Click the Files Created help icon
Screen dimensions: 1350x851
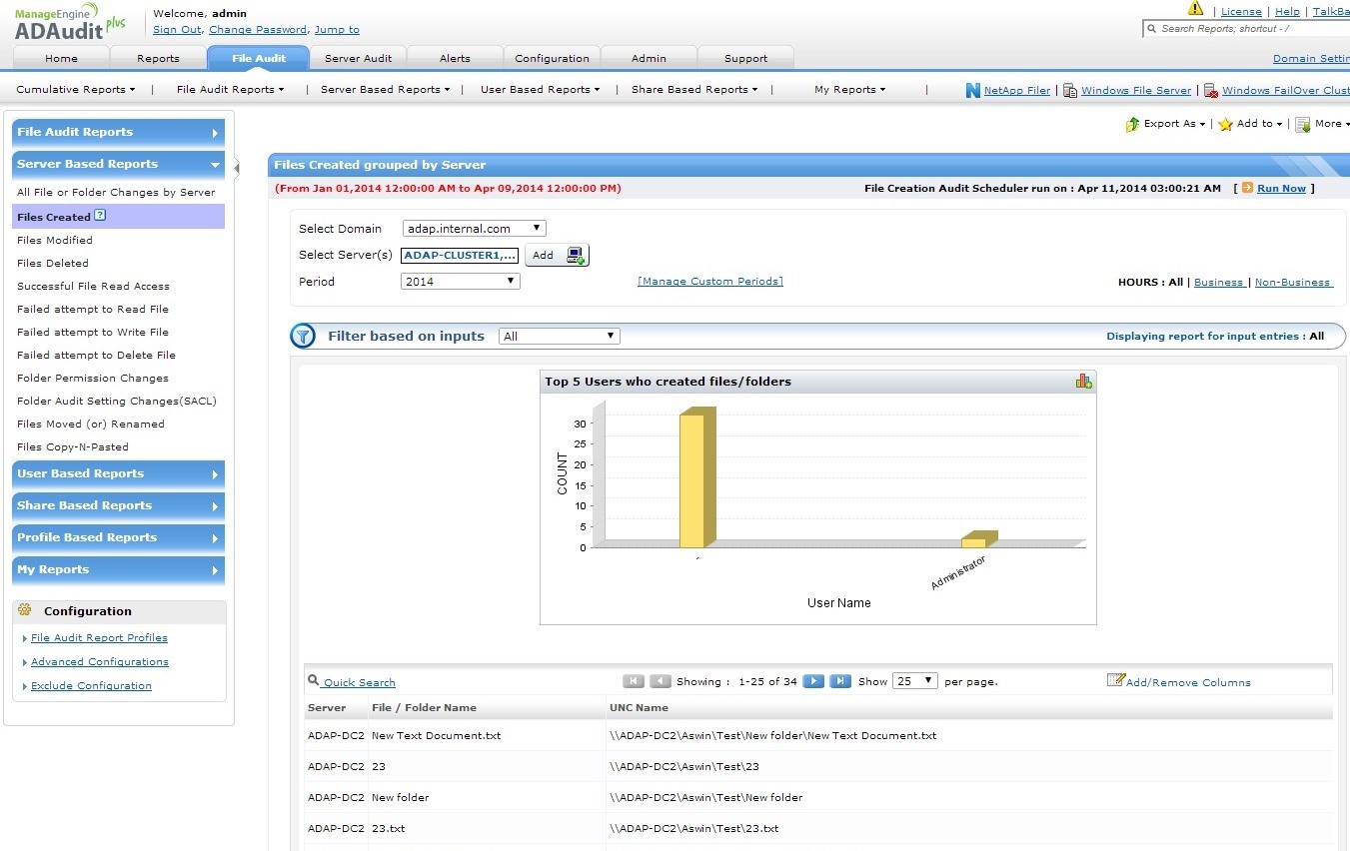[100, 216]
